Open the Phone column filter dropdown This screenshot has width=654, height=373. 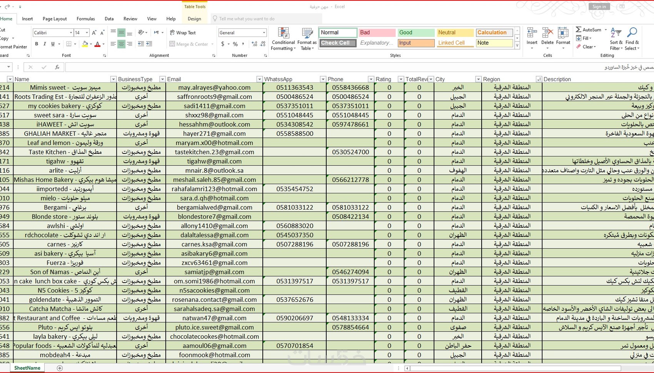(x=371, y=79)
